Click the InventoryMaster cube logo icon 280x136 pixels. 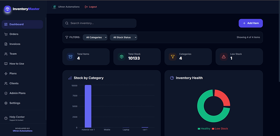(x=7, y=9)
